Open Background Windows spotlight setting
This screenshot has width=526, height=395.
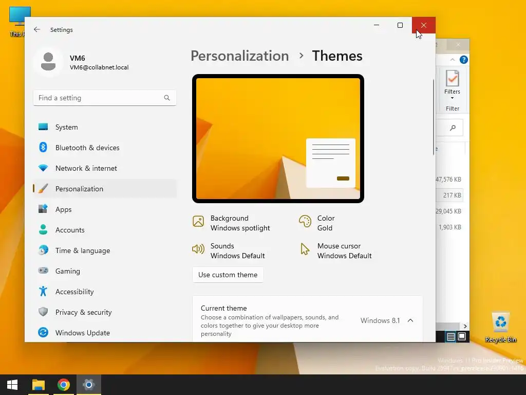232,223
